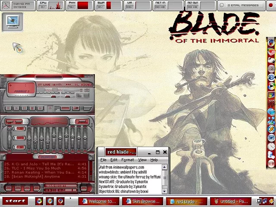Adjust the Winamp balance slider
The height and width of the screenshot is (207, 276).
(x=68, y=96)
